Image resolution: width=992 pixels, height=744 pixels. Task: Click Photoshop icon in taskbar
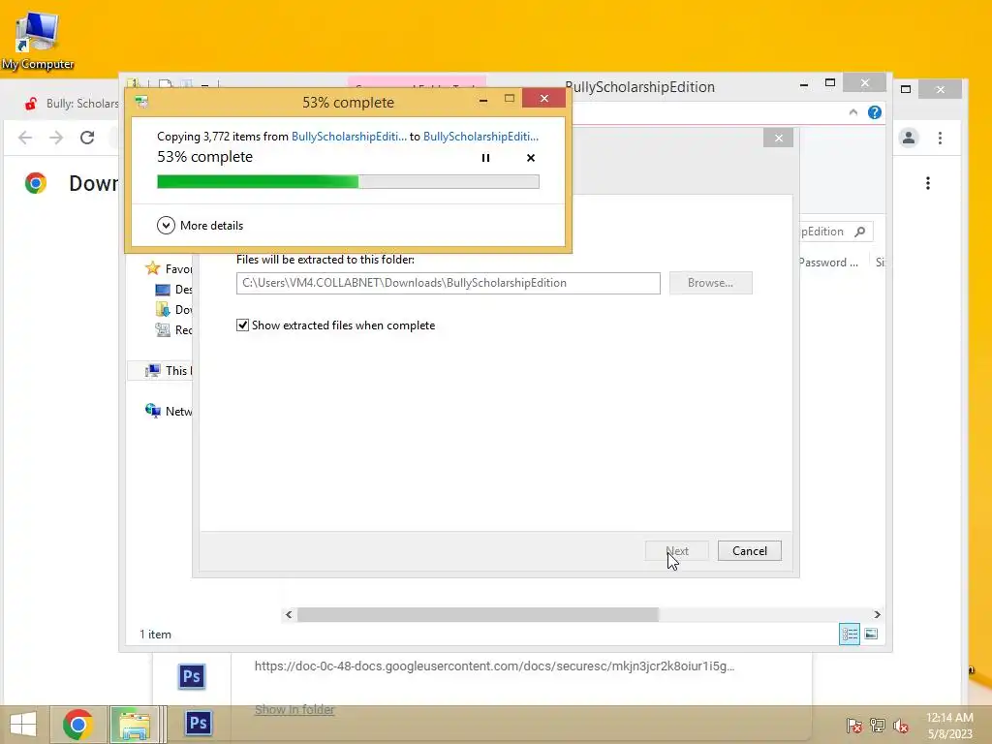point(198,723)
